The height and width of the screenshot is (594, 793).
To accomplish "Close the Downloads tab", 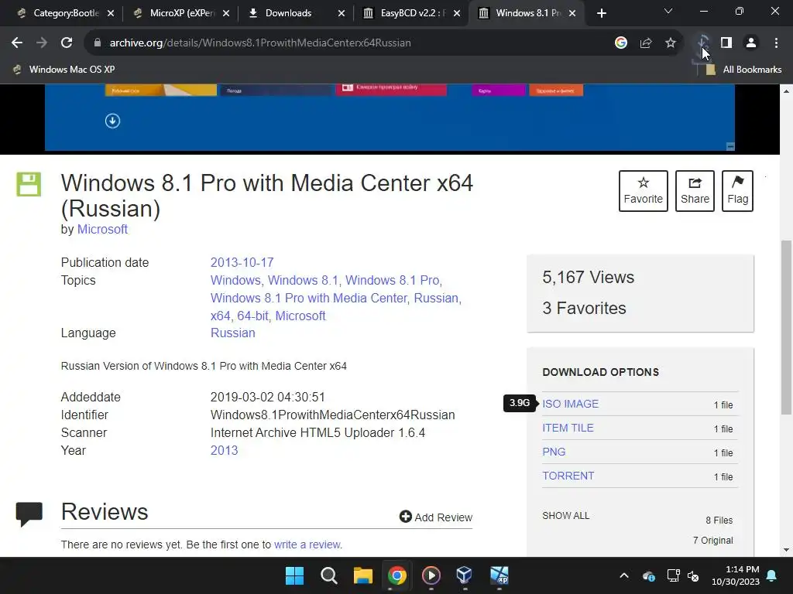I will coord(342,14).
